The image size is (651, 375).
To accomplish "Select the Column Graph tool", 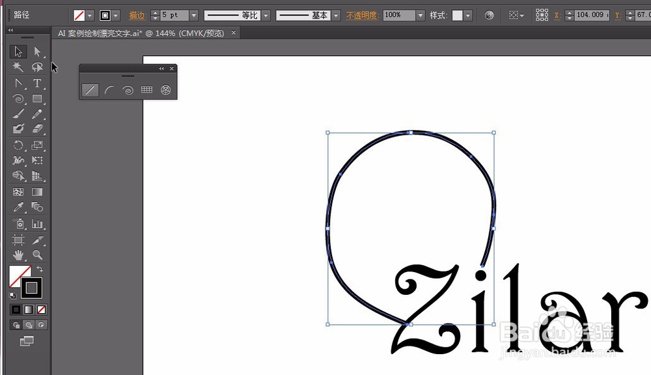I will (x=37, y=224).
